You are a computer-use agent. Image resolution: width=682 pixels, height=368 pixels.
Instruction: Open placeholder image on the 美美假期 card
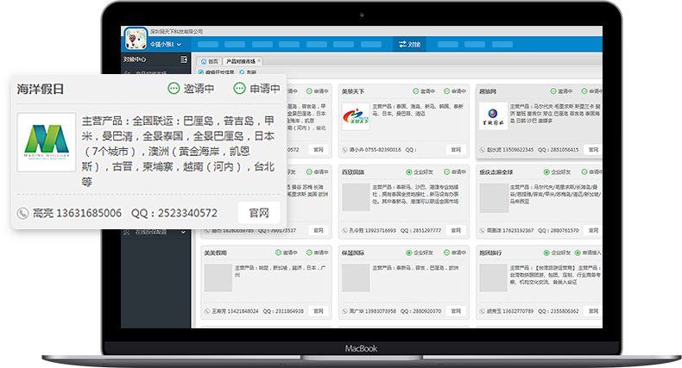(x=218, y=278)
